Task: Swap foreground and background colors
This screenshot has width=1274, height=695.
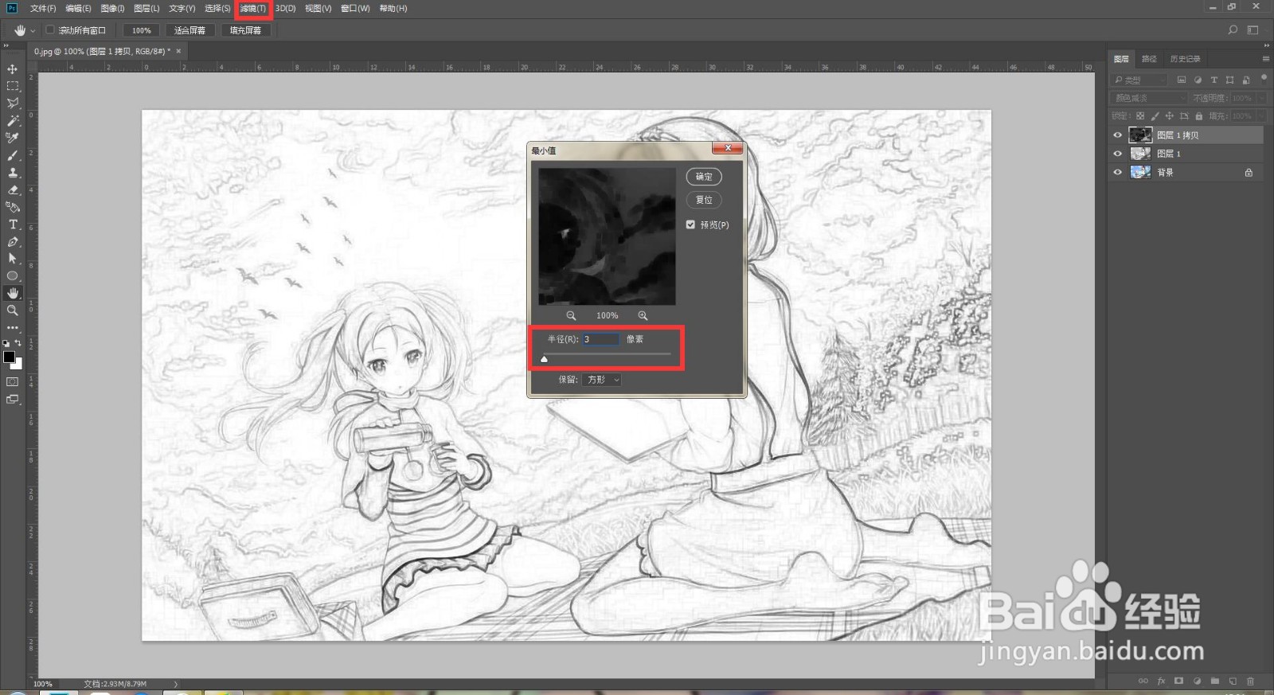Action: pyautogui.click(x=18, y=343)
